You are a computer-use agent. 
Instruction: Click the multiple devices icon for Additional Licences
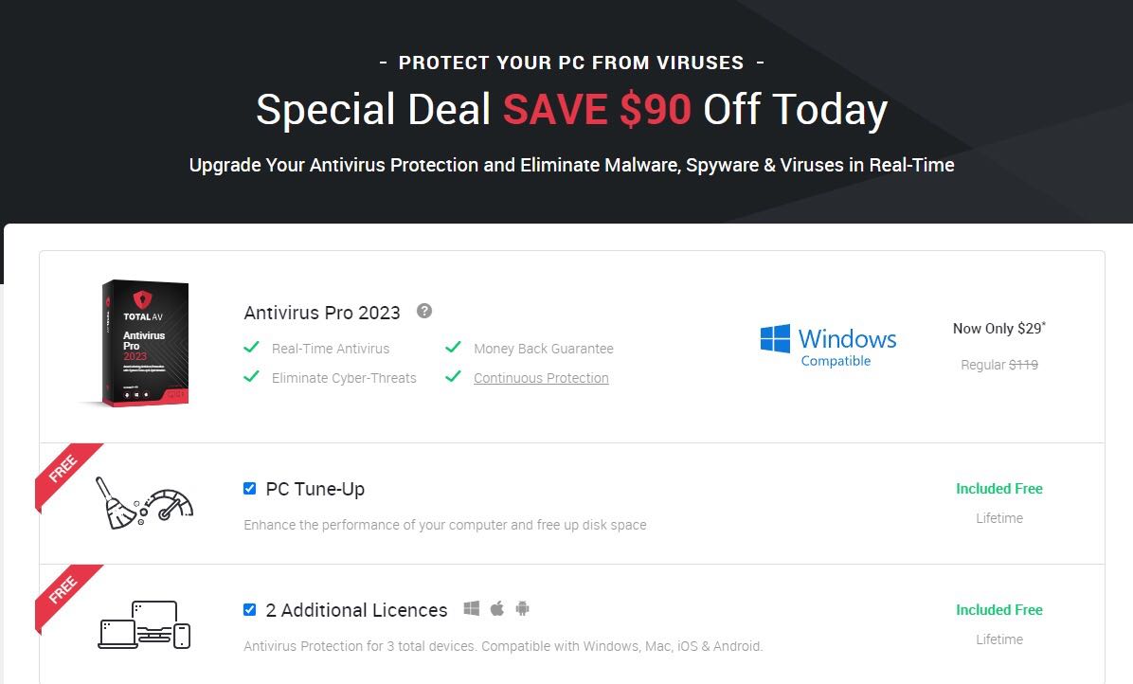click(x=145, y=624)
